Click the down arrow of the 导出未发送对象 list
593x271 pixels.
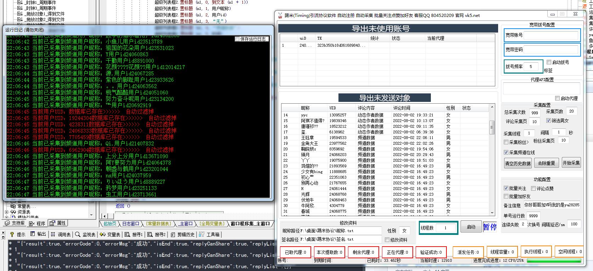click(492, 213)
